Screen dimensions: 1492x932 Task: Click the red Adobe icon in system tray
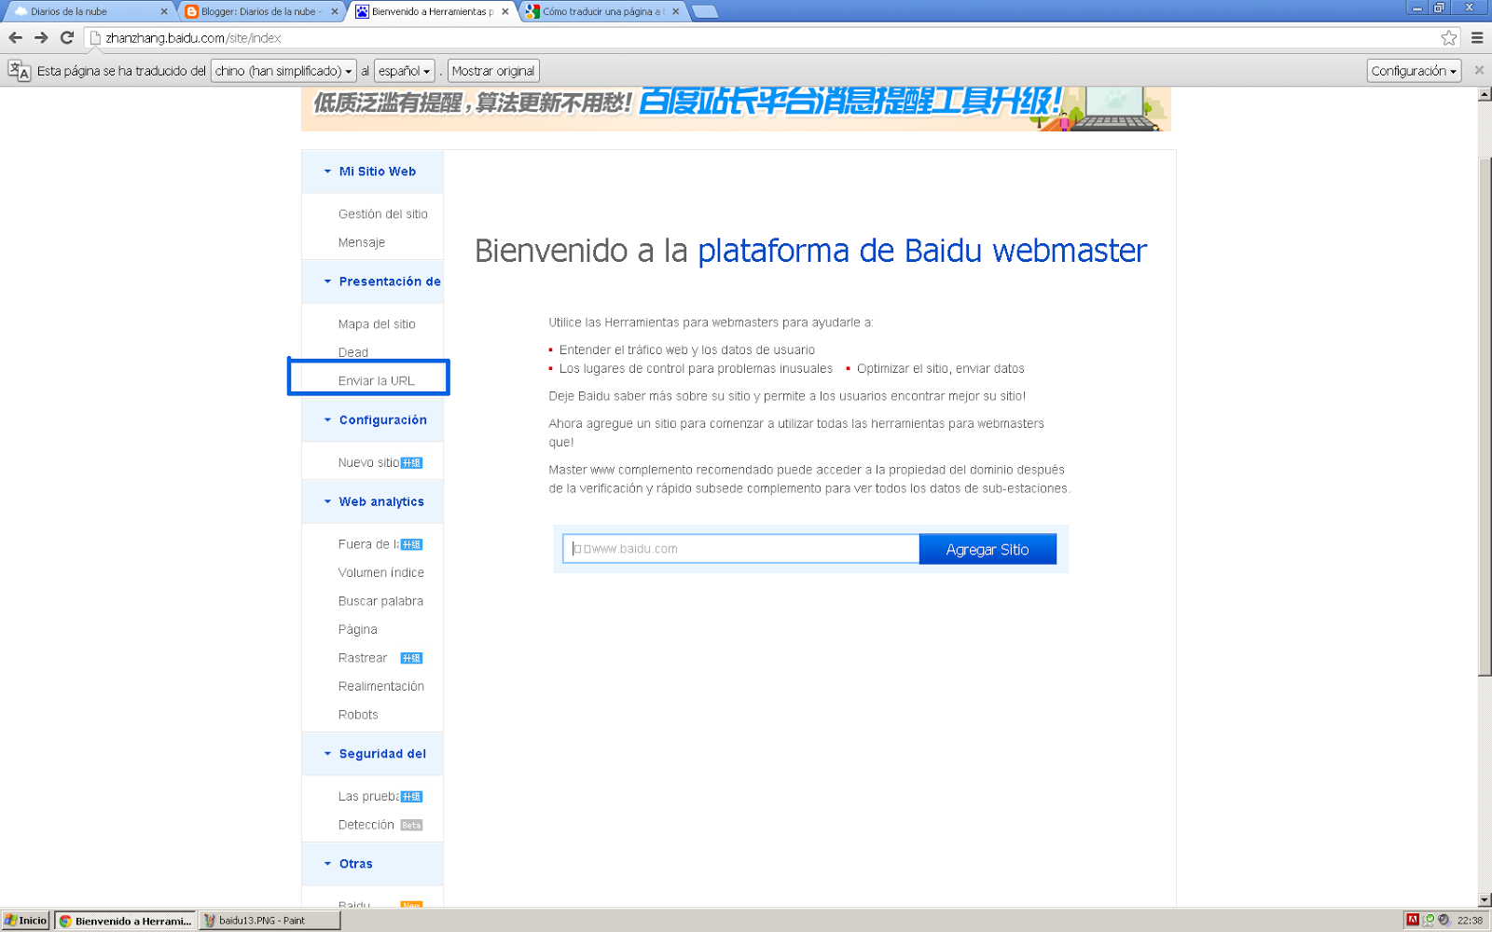[x=1413, y=920]
